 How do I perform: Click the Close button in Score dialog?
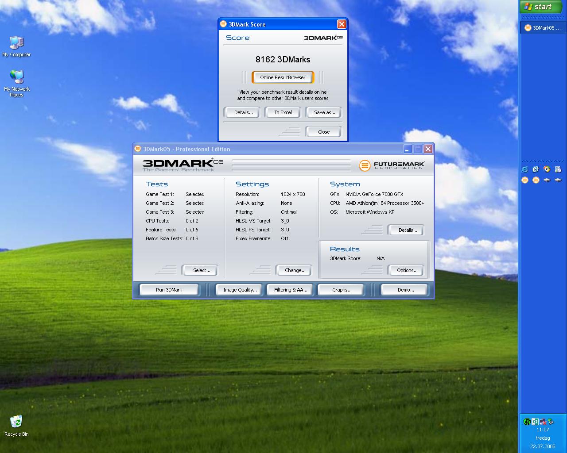(x=324, y=132)
